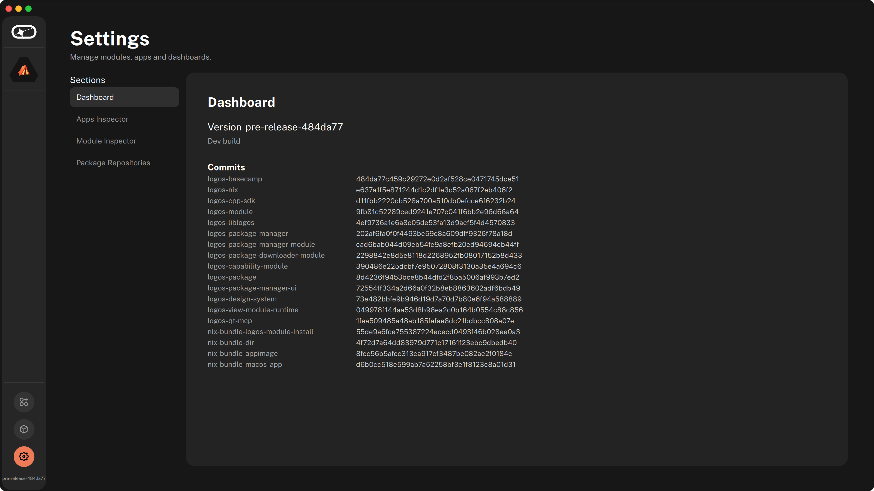874x491 pixels.
Task: Click the Sections heading
Action: pos(87,80)
